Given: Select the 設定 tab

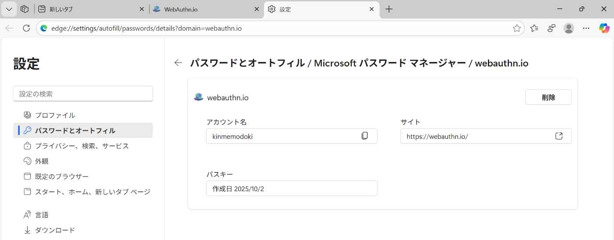Looking at the screenshot, I should 321,9.
